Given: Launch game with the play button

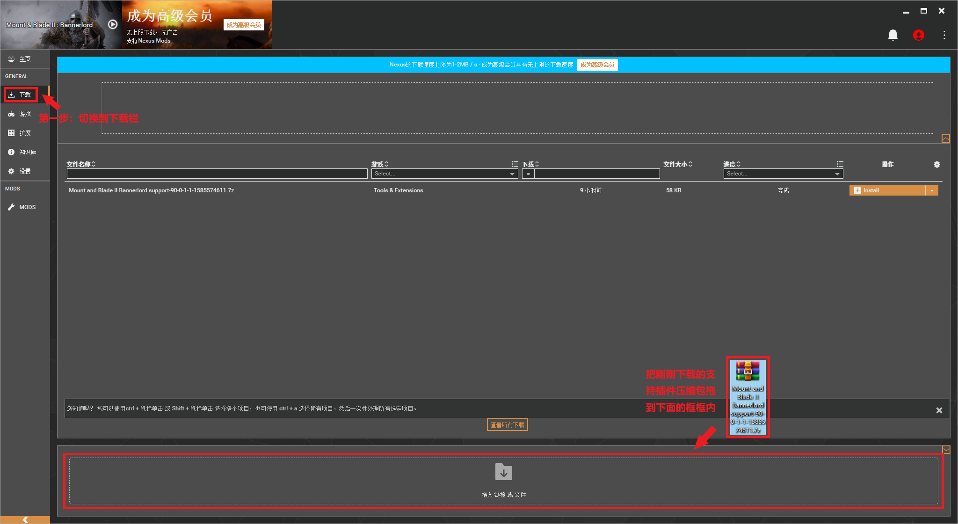Looking at the screenshot, I should click(113, 24).
